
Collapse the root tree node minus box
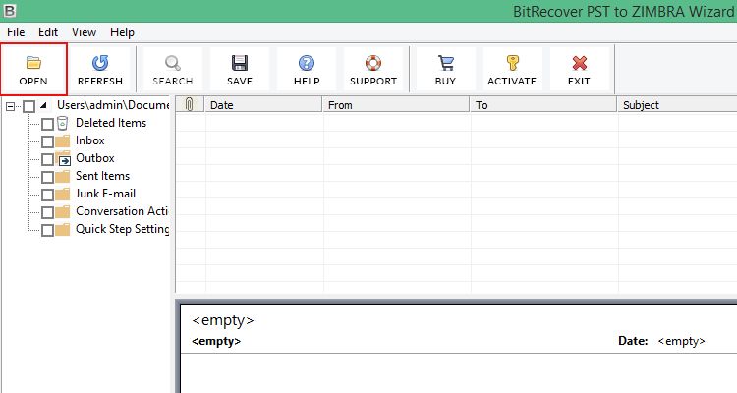[x=10, y=107]
